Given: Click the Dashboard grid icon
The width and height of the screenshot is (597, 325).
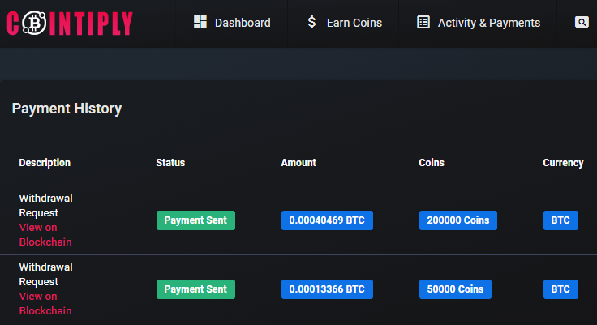Looking at the screenshot, I should [200, 22].
